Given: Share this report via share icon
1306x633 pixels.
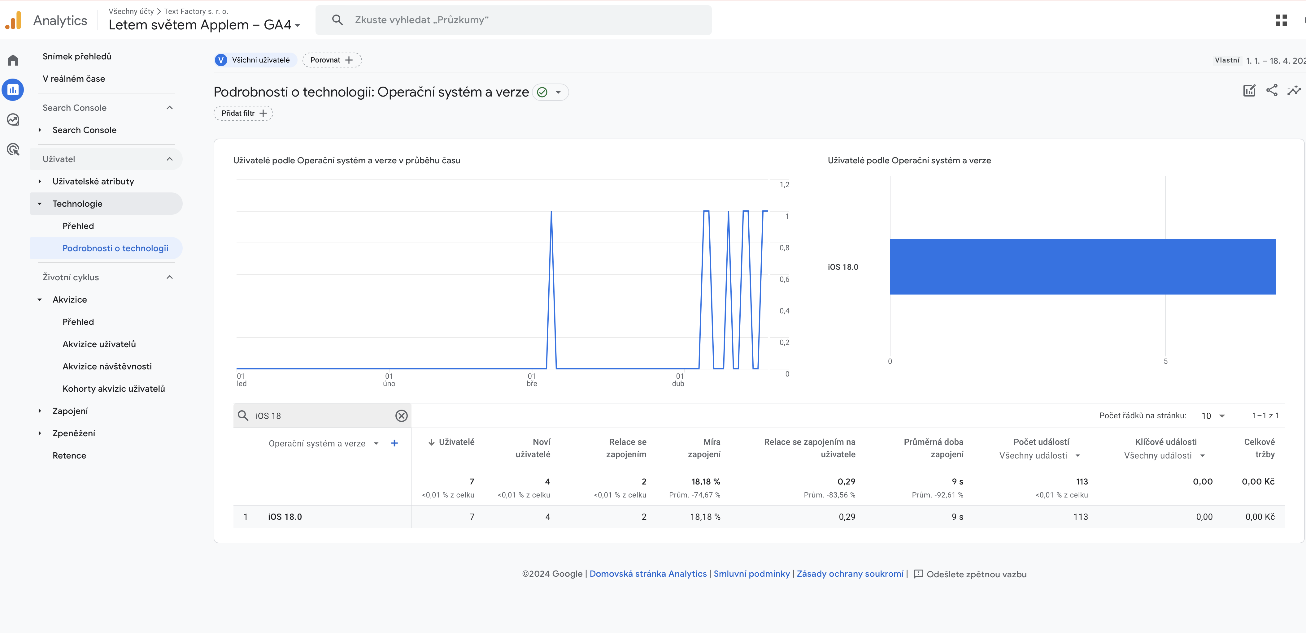Looking at the screenshot, I should click(1272, 91).
